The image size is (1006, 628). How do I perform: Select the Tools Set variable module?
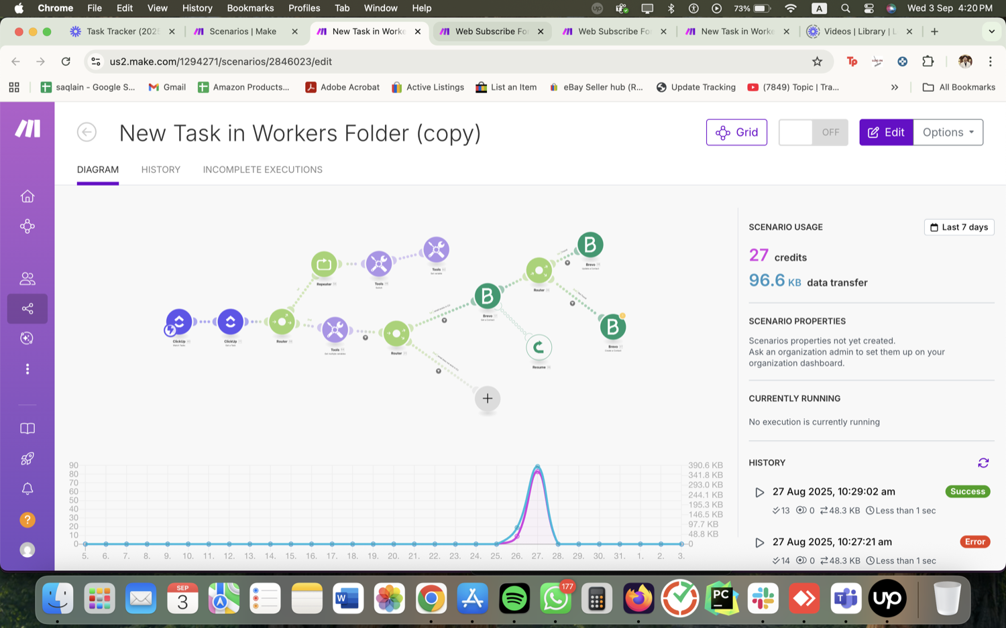click(436, 250)
